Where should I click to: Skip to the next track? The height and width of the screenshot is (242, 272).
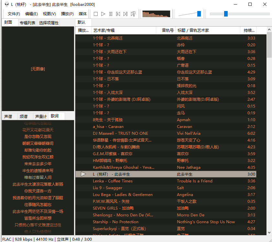[125, 14]
